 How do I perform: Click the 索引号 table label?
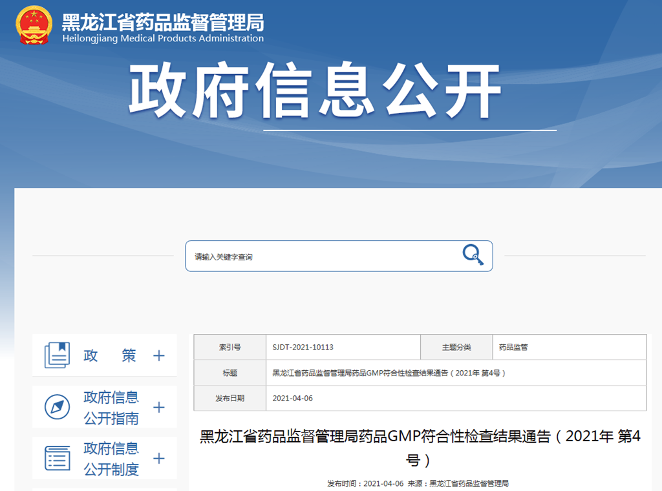coord(230,347)
